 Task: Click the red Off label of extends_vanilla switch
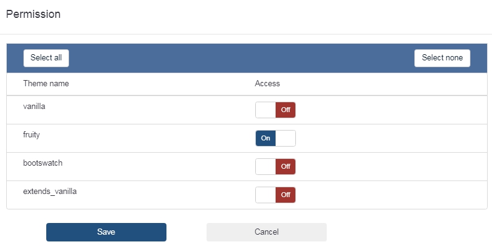(285, 195)
